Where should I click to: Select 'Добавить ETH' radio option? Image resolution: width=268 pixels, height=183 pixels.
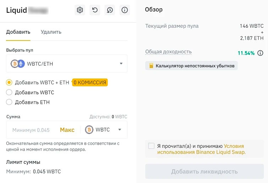pyautogui.click(x=9, y=102)
